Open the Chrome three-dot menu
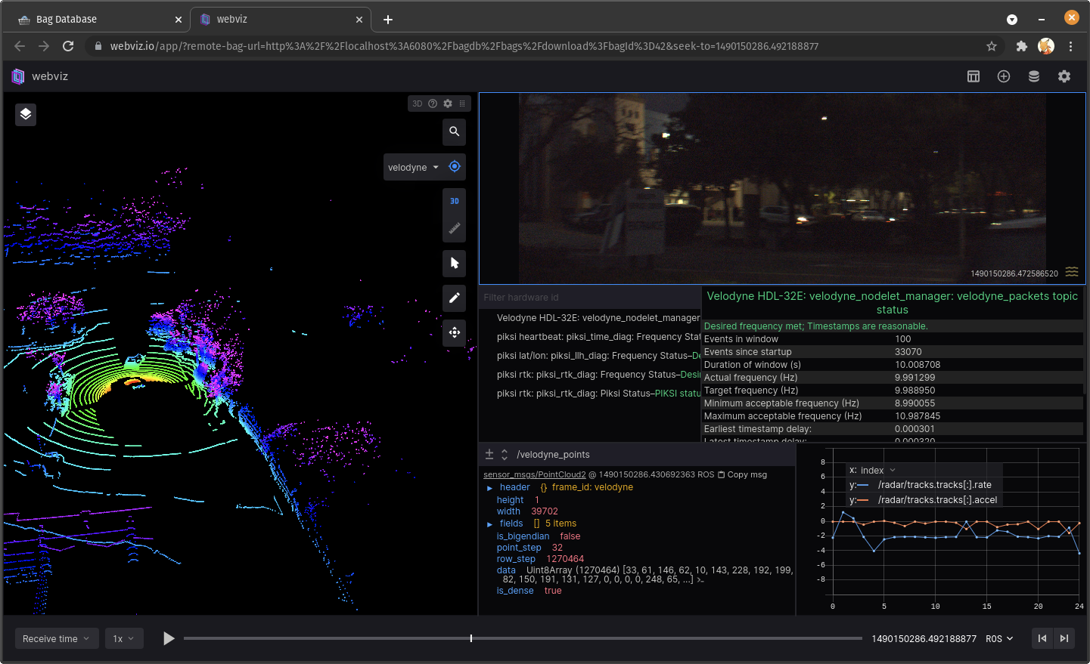Image resolution: width=1090 pixels, height=664 pixels. (x=1070, y=46)
